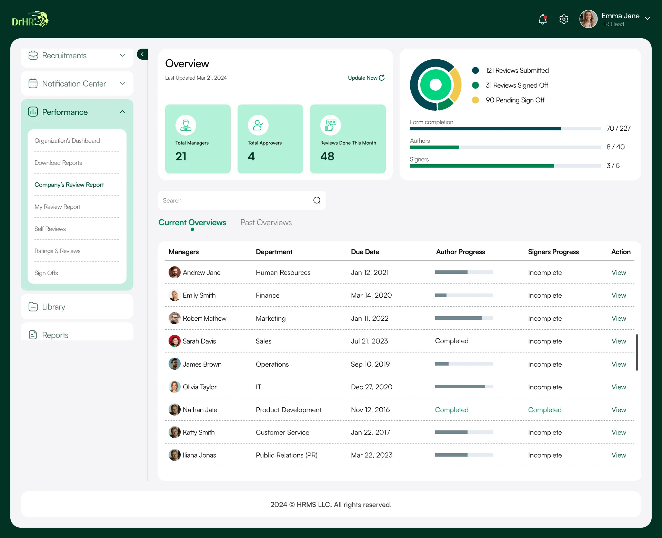Image resolution: width=662 pixels, height=538 pixels.
Task: Open Ratings & Reviews menu item
Action: click(x=57, y=251)
